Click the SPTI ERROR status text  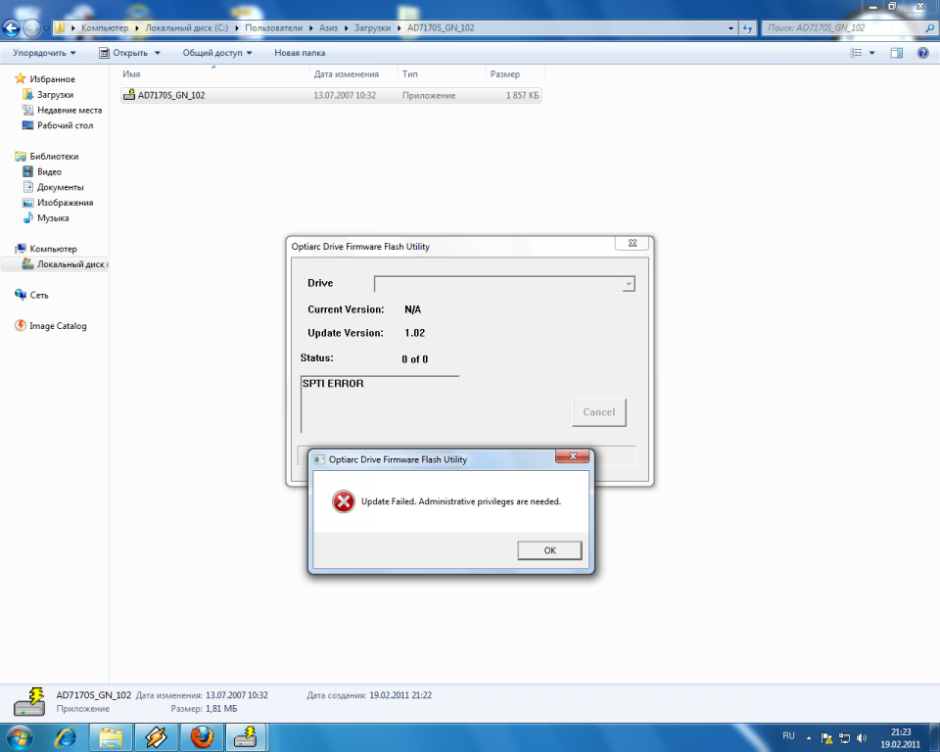(333, 384)
